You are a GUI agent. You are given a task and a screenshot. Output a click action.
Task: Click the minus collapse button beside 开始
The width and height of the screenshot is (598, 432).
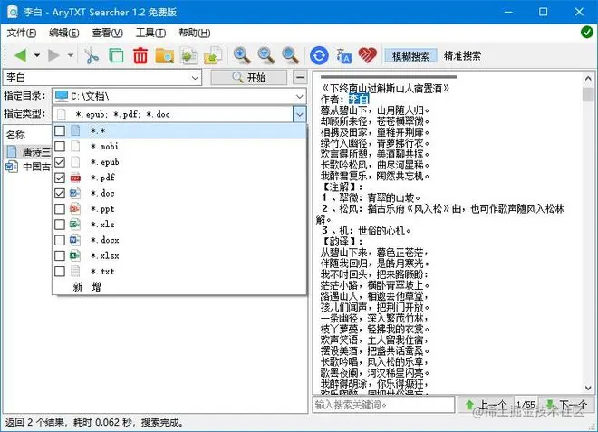pyautogui.click(x=300, y=78)
